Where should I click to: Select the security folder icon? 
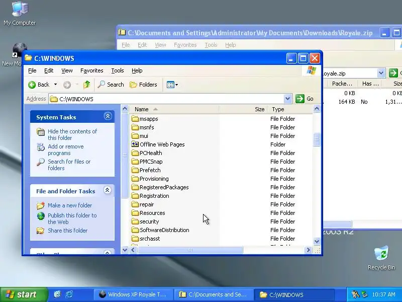(135, 221)
